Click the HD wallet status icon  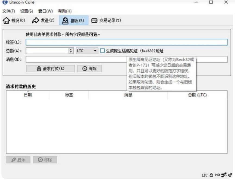217,175
